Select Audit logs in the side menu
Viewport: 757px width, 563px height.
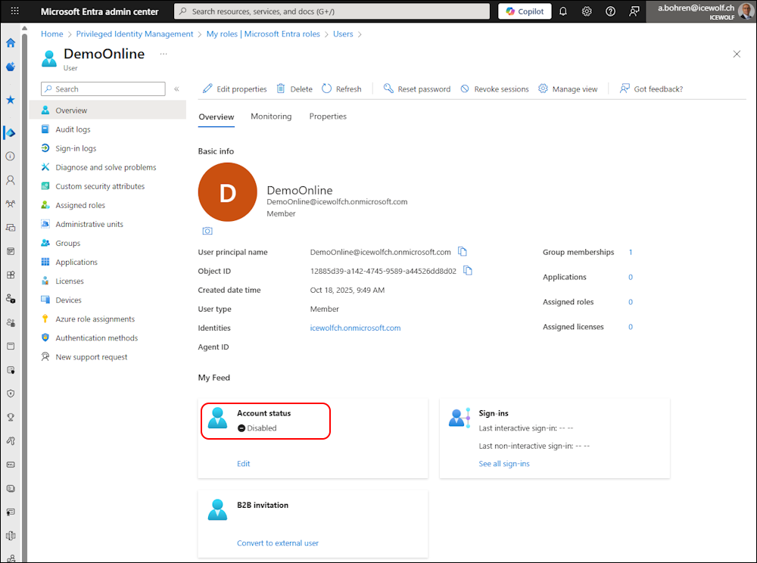(x=73, y=129)
